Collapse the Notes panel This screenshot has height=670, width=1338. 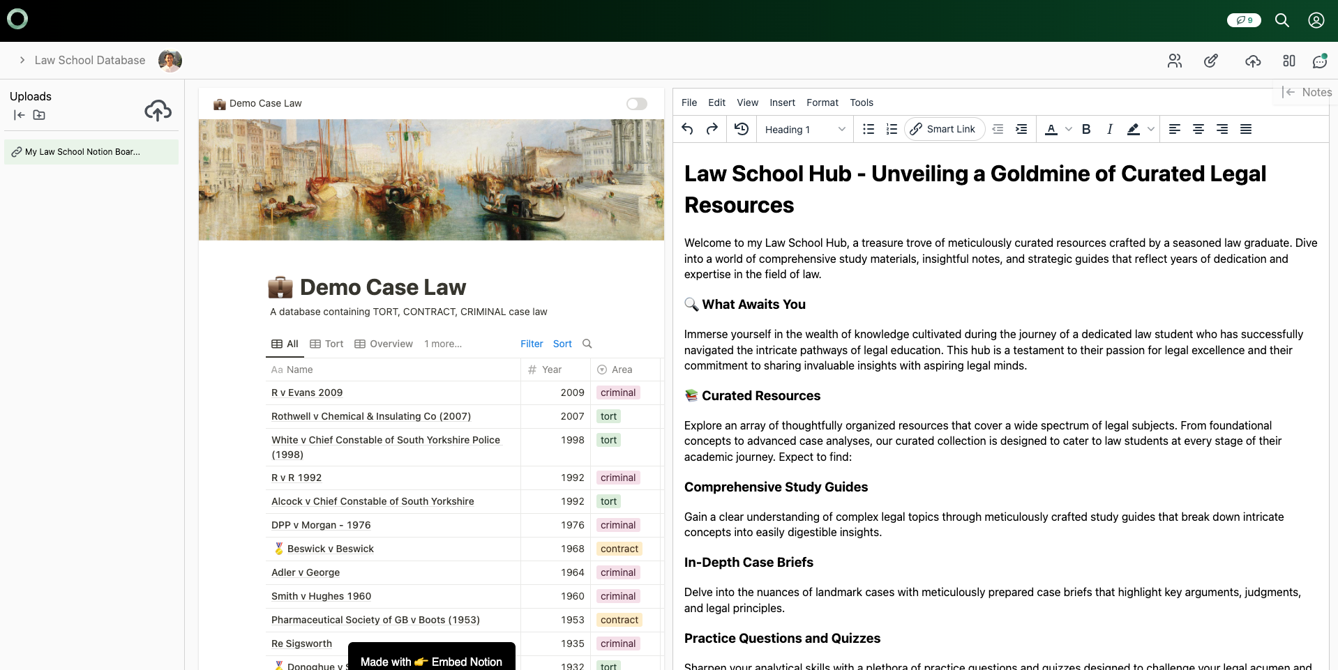[x=1288, y=92]
